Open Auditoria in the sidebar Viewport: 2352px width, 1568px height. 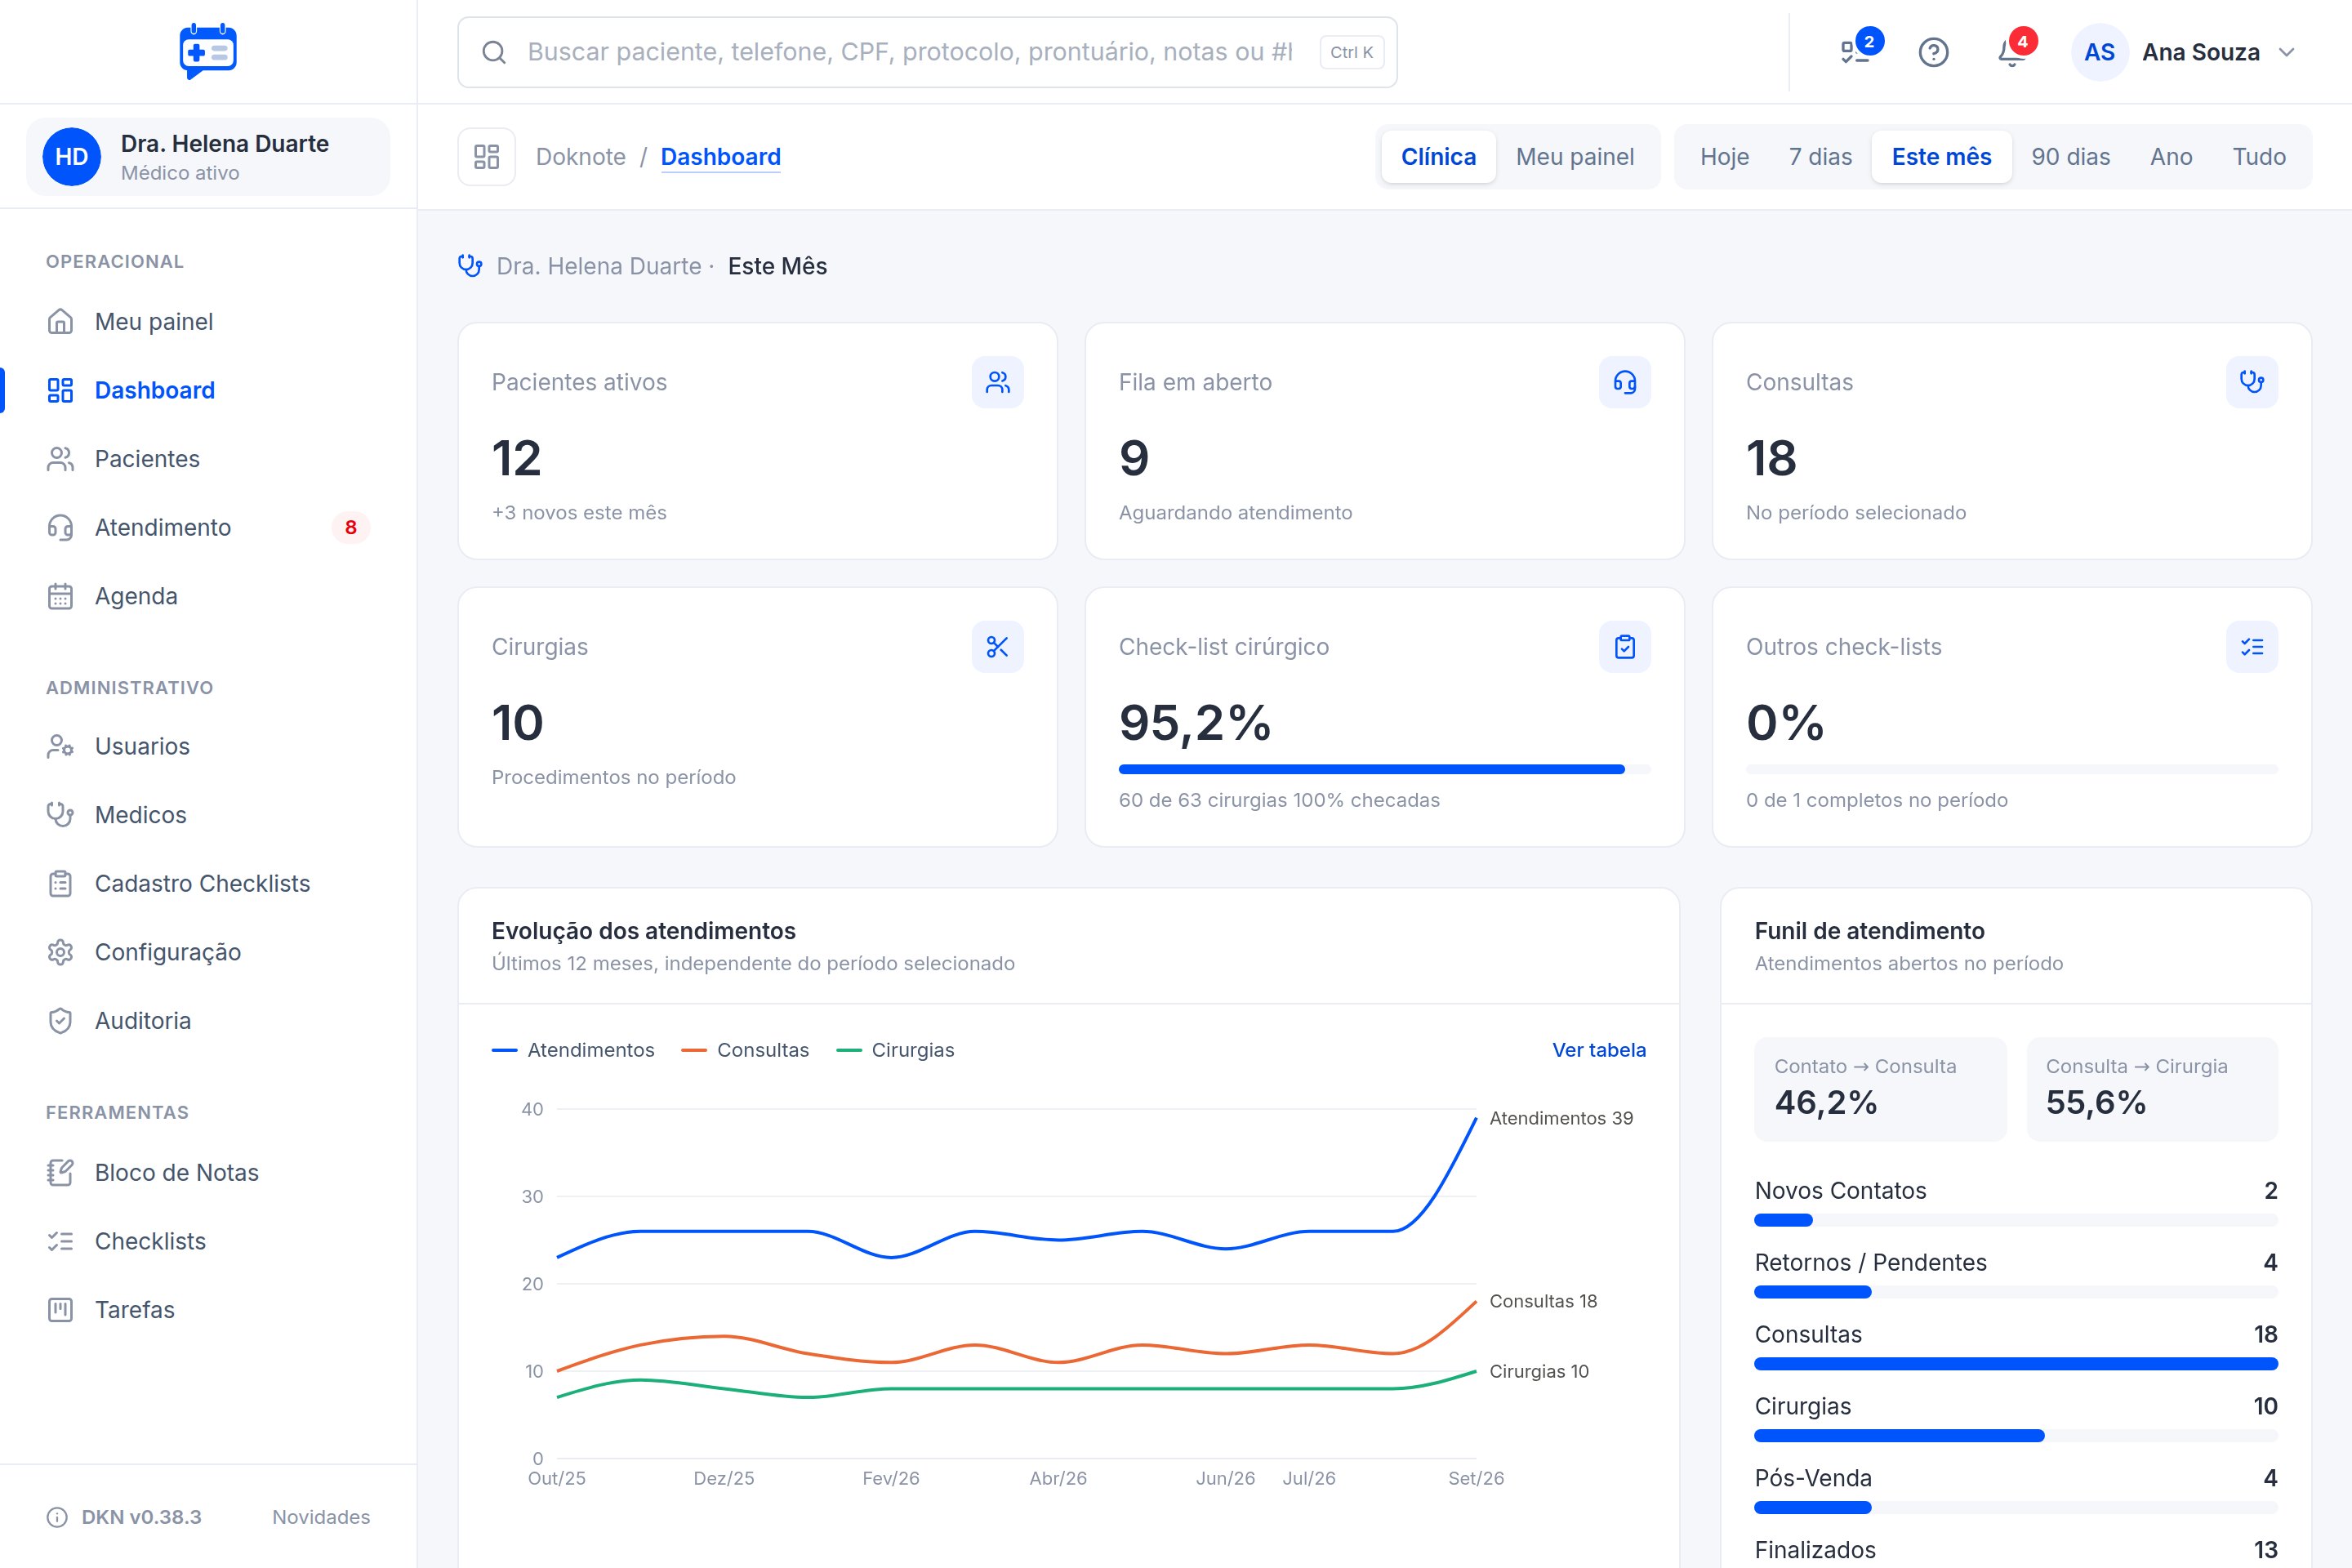208,1021
